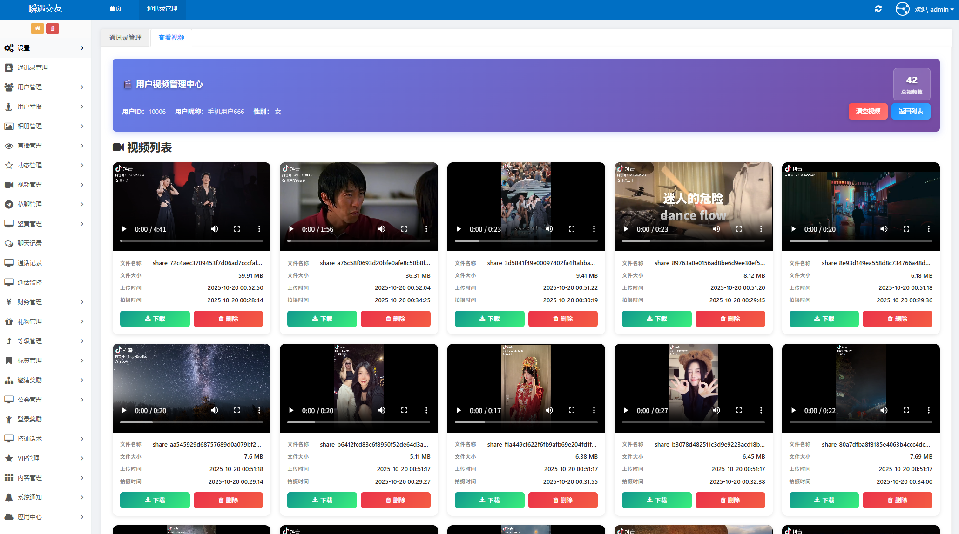The width and height of the screenshot is (959, 534).
Task: Select the orange home icon above sidebar
Action: point(37,28)
